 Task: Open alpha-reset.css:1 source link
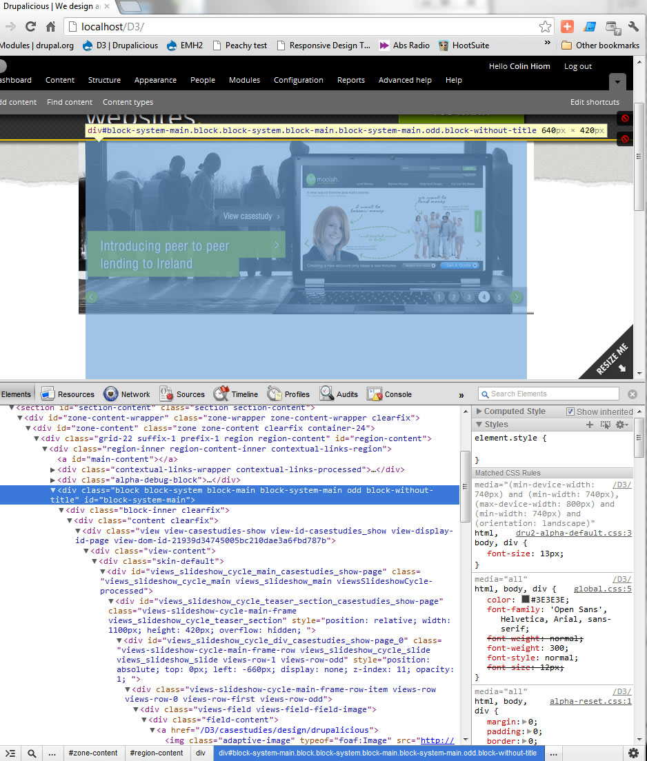[x=590, y=701]
